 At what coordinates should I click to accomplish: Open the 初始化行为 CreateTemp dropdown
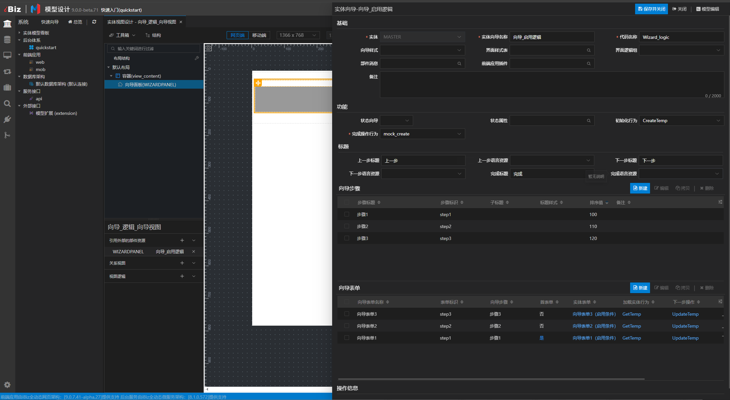[681, 120]
